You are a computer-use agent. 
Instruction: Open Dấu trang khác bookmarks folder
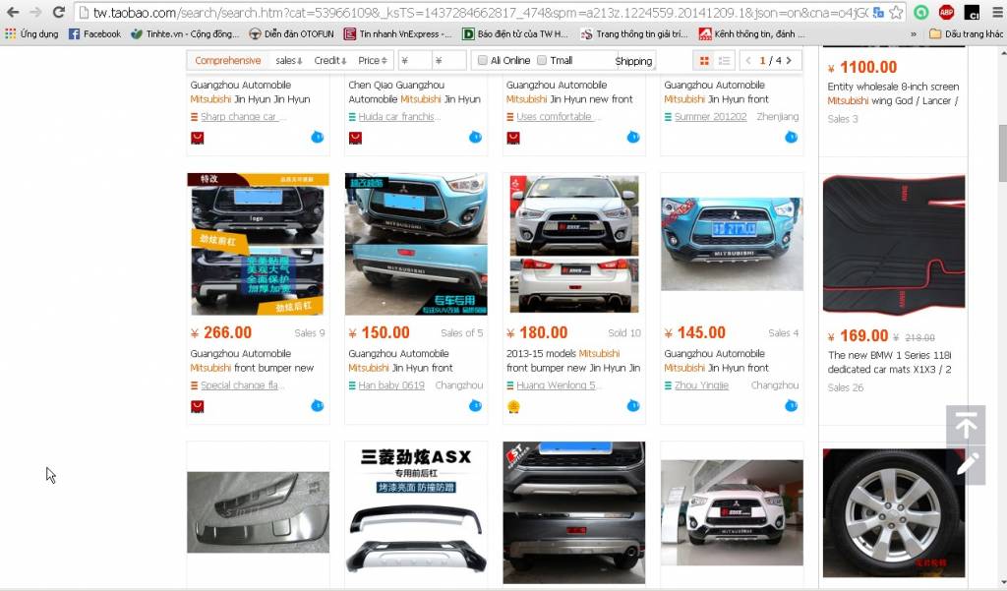pyautogui.click(x=966, y=34)
